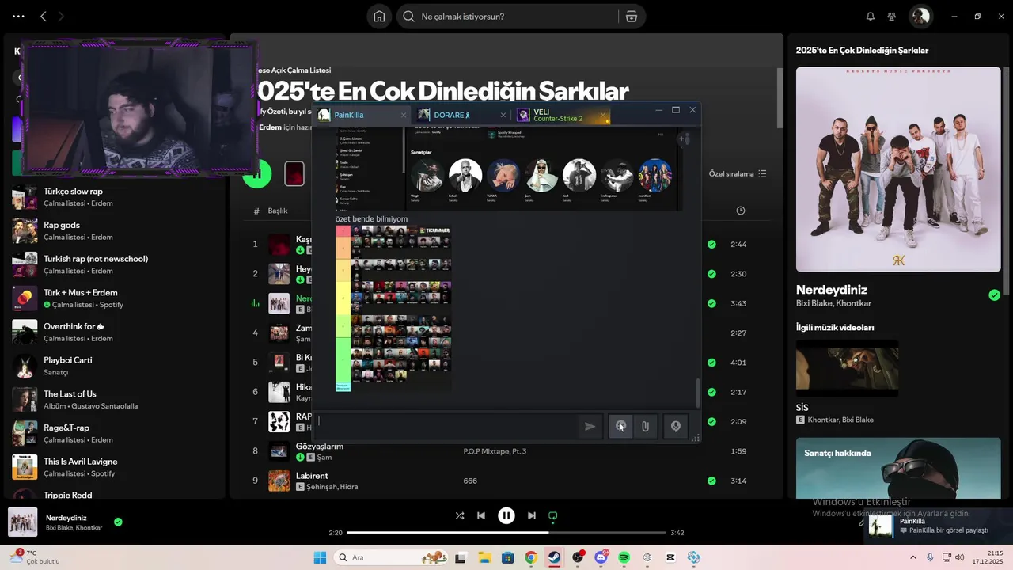Screen dimensions: 1013x570
Task: Open SİS related music video thumbnail
Action: (x=847, y=368)
